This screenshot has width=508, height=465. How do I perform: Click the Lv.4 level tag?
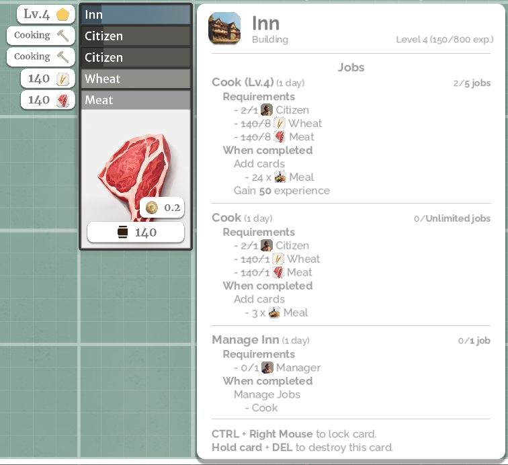[x=46, y=15]
